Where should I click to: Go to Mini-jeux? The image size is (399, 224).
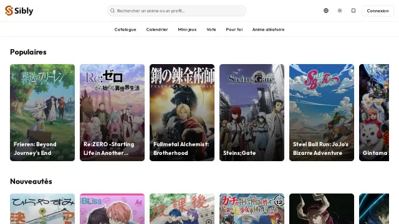[x=187, y=29]
